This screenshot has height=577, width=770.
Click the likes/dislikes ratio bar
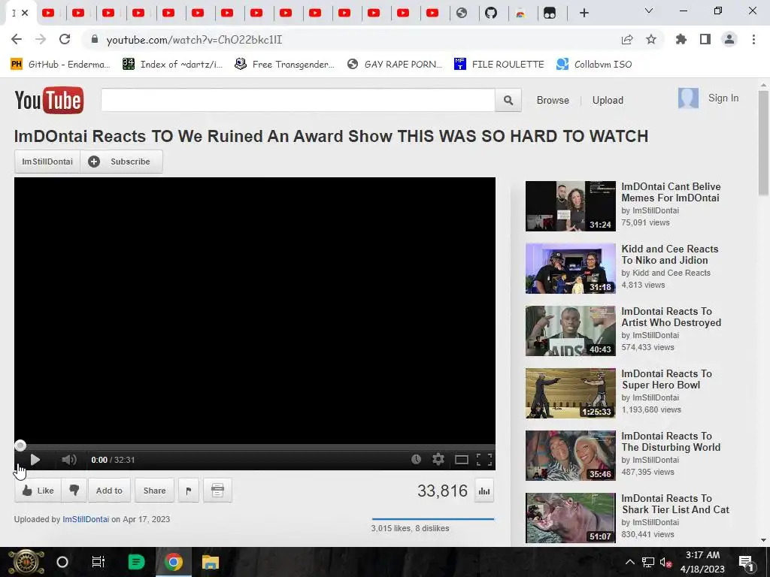[432, 518]
